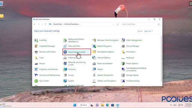Select the folder icon on the desktop
Screen dimensions: 192x108
point(2,16)
